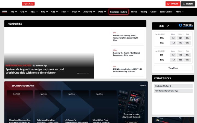This screenshot has height=123, width=197.
Task: Select PIT total O 7.5
Action: click(187, 55)
